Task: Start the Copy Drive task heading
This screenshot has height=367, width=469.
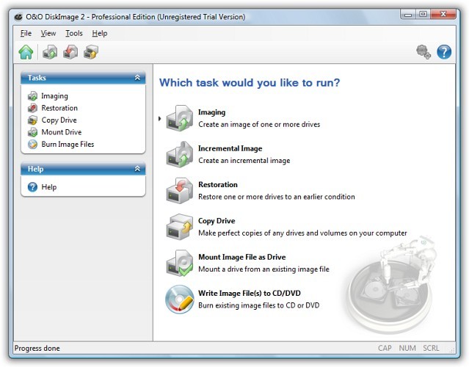Action: [x=217, y=221]
